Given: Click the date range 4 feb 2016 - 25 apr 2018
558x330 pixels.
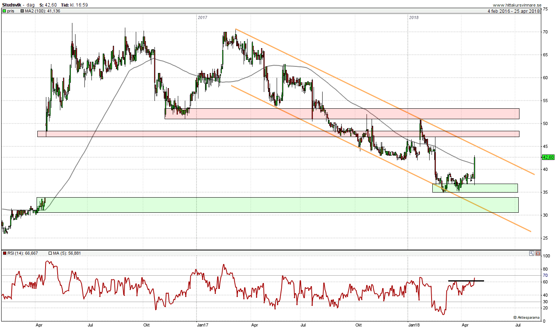Looking at the screenshot, I should 514,11.
